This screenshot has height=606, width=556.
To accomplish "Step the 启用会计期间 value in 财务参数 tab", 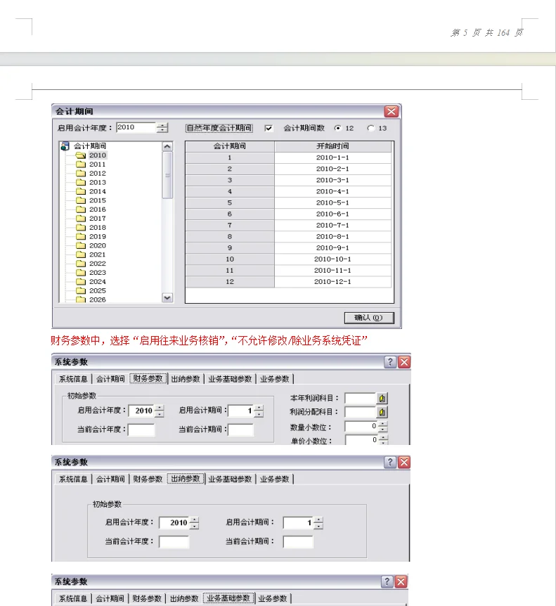I will coord(259,411).
